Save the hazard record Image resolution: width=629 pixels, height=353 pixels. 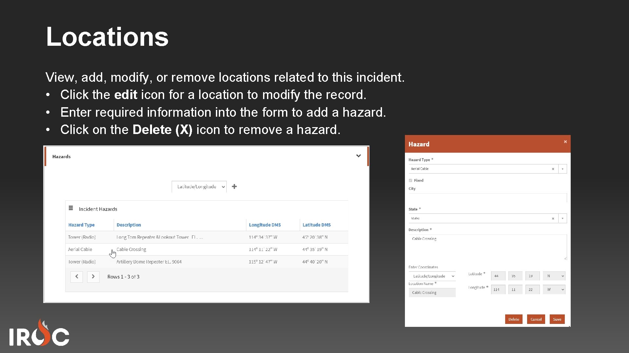point(557,319)
